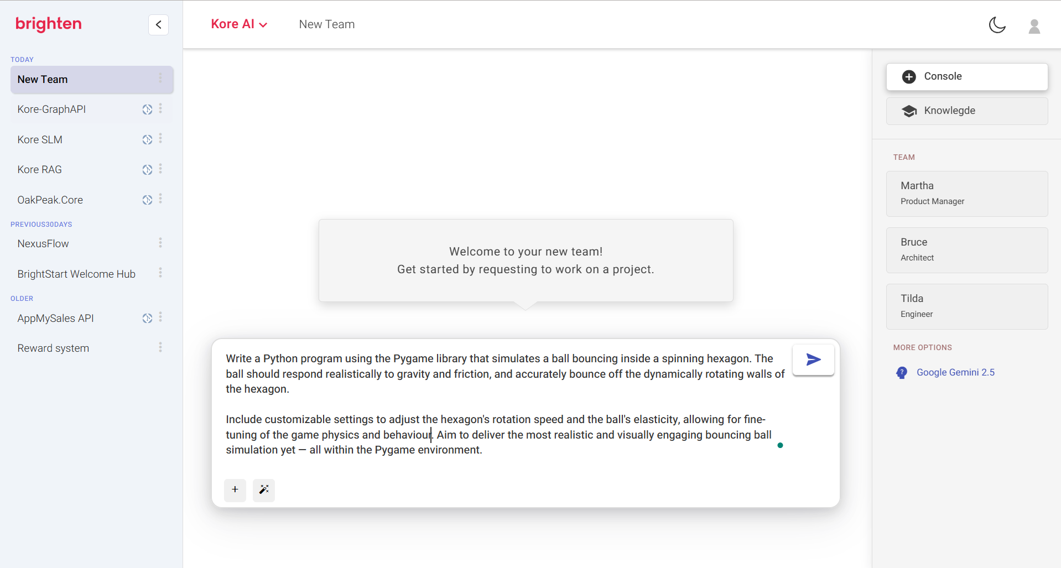Image resolution: width=1061 pixels, height=568 pixels.
Task: Send the prompt with the arrow button
Action: 813,360
